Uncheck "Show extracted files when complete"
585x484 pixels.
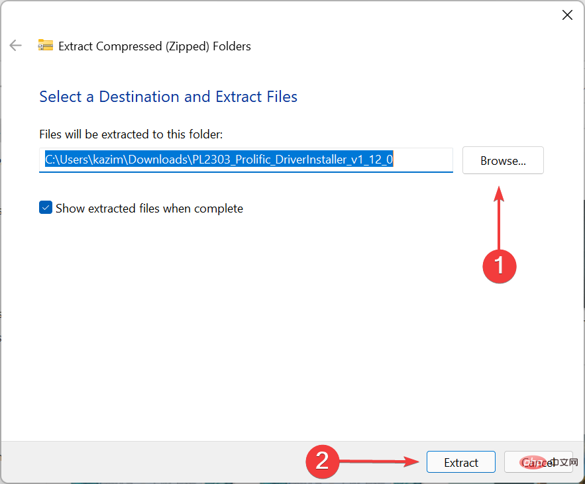46,207
